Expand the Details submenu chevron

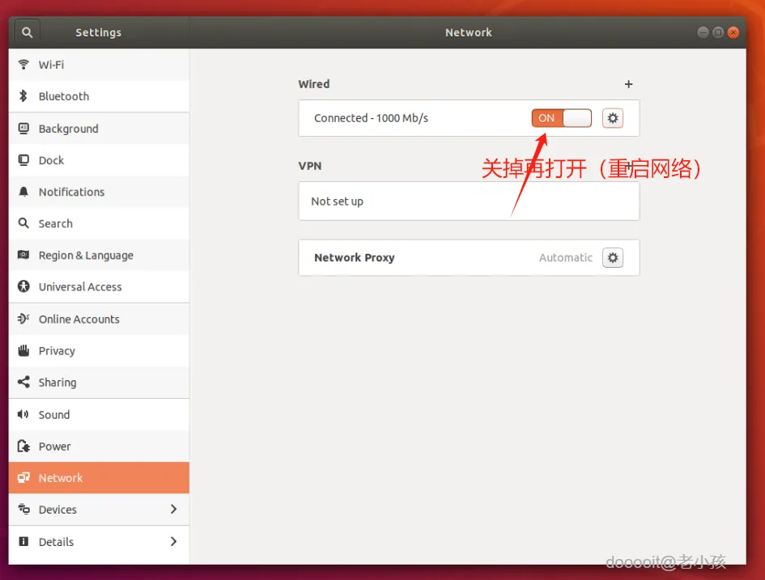(174, 541)
